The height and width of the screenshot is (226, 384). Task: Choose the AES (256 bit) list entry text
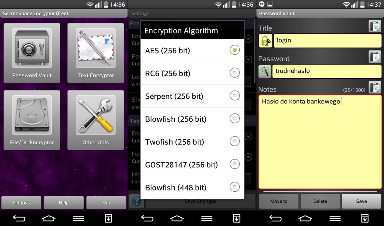[167, 51]
